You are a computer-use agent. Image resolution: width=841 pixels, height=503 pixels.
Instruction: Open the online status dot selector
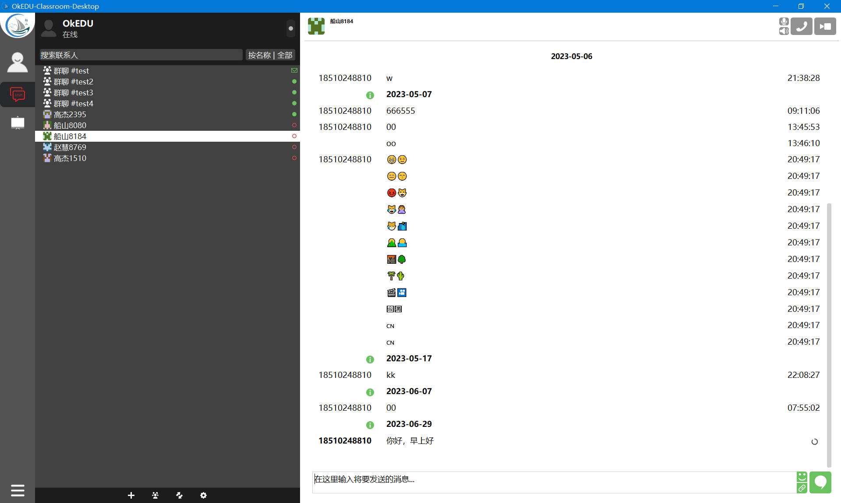(x=290, y=28)
